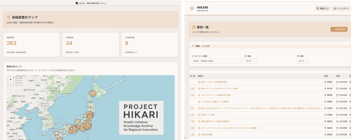The height and width of the screenshot is (140, 352).
Task: Click the badge numbered 141
Action: point(193,115)
